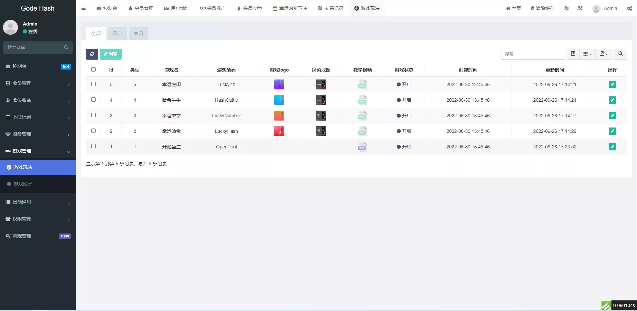Click the LuckyHash game logo thumbnail

click(279, 131)
